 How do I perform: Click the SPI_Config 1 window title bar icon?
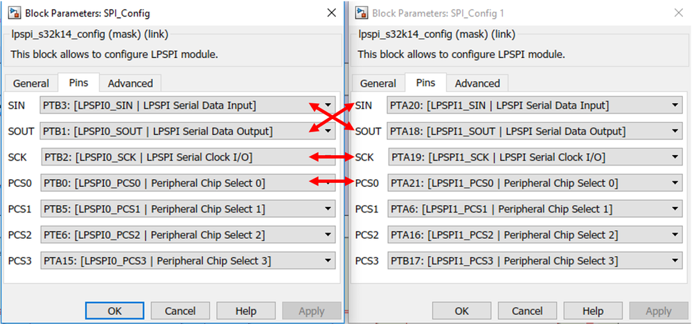(x=360, y=13)
